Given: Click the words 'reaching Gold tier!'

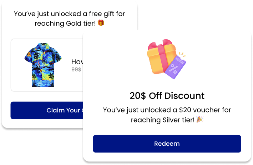Looking at the screenshot, I should [x=65, y=24].
